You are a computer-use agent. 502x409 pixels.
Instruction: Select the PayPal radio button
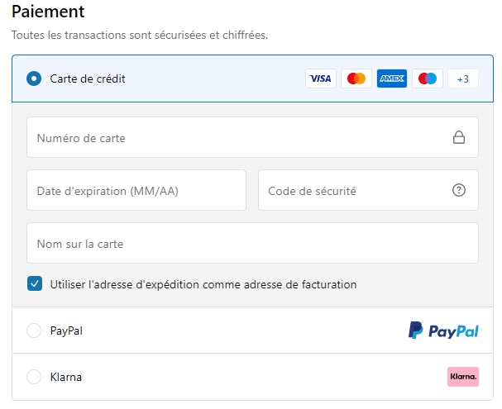[34, 331]
